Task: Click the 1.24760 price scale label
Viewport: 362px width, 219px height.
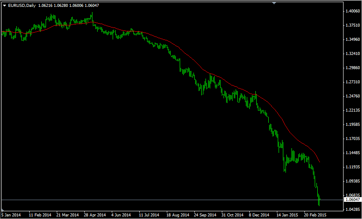Action: pos(353,96)
